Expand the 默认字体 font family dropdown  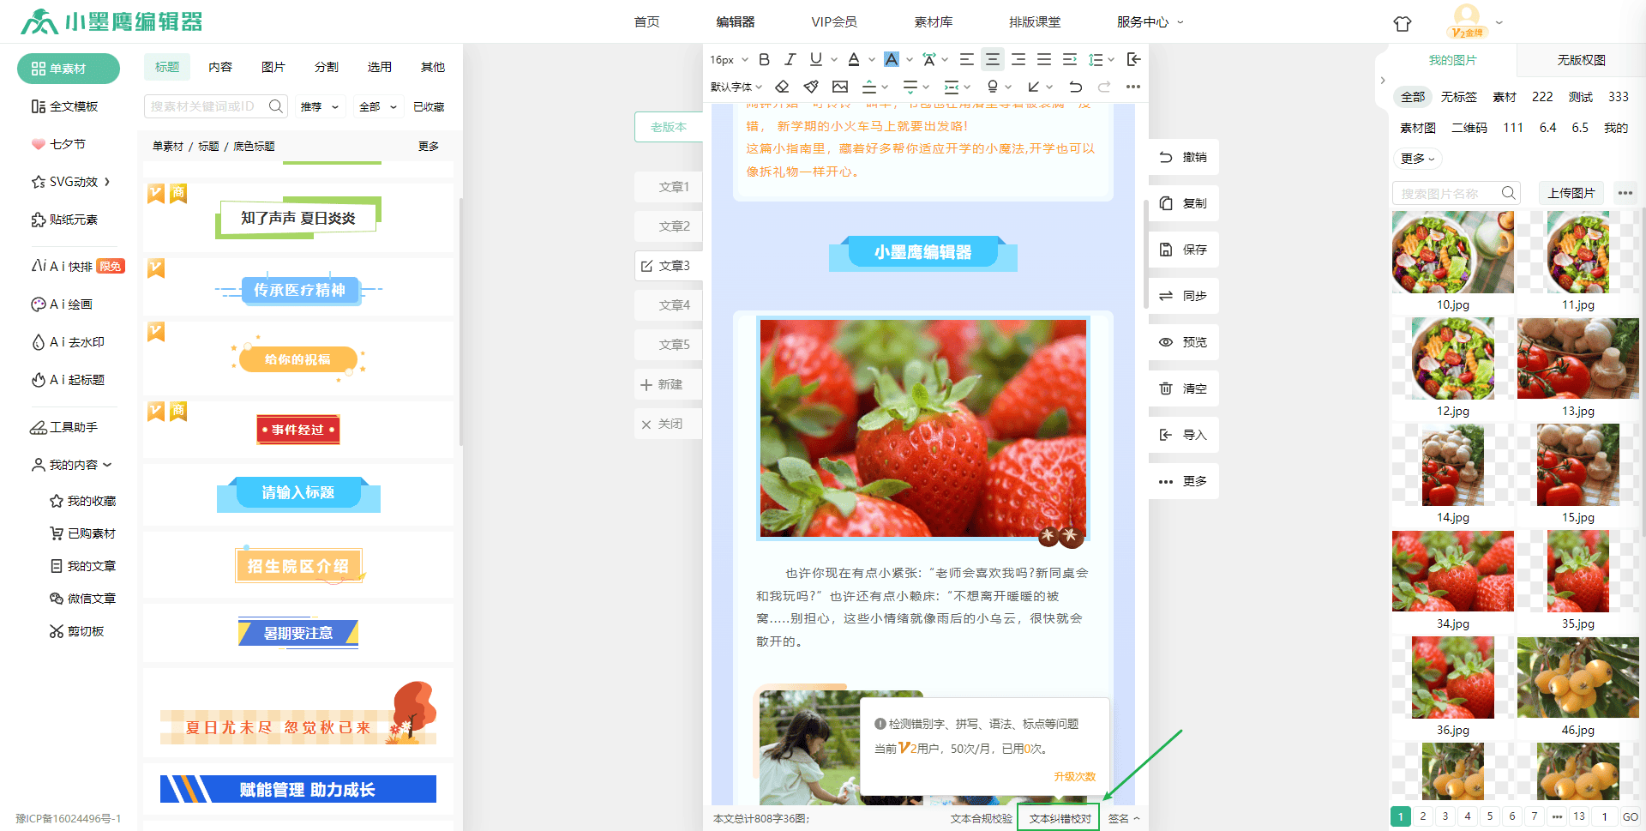(x=736, y=87)
